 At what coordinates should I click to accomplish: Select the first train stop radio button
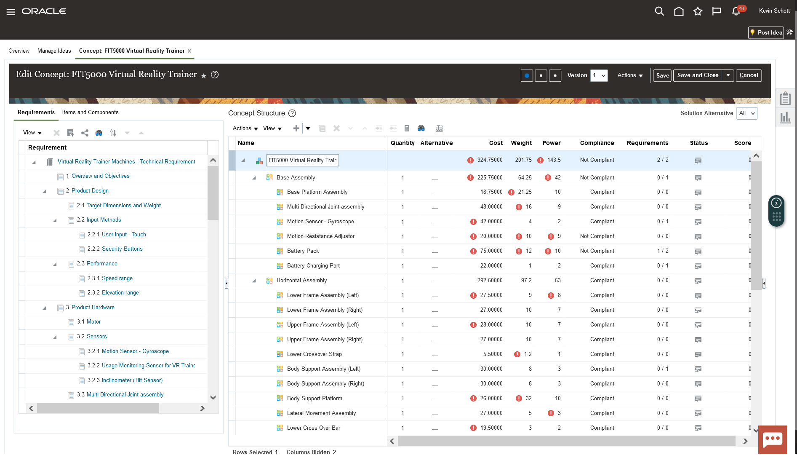[527, 76]
